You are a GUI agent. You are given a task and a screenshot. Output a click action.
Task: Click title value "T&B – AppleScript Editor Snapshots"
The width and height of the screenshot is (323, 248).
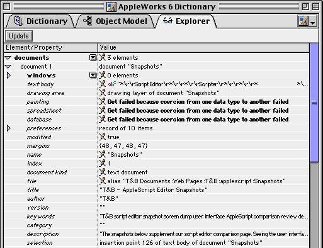pyautogui.click(x=154, y=190)
